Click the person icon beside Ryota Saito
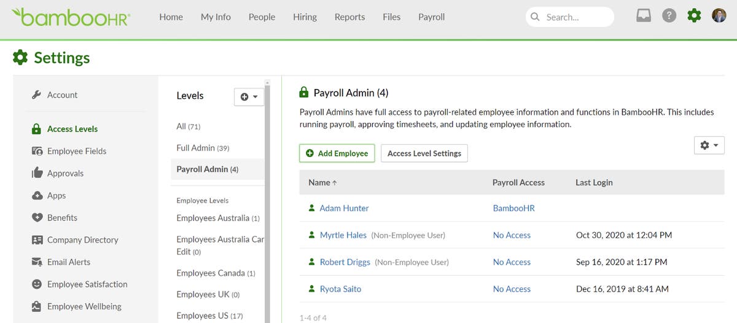This screenshot has height=323, width=737. pyautogui.click(x=311, y=289)
